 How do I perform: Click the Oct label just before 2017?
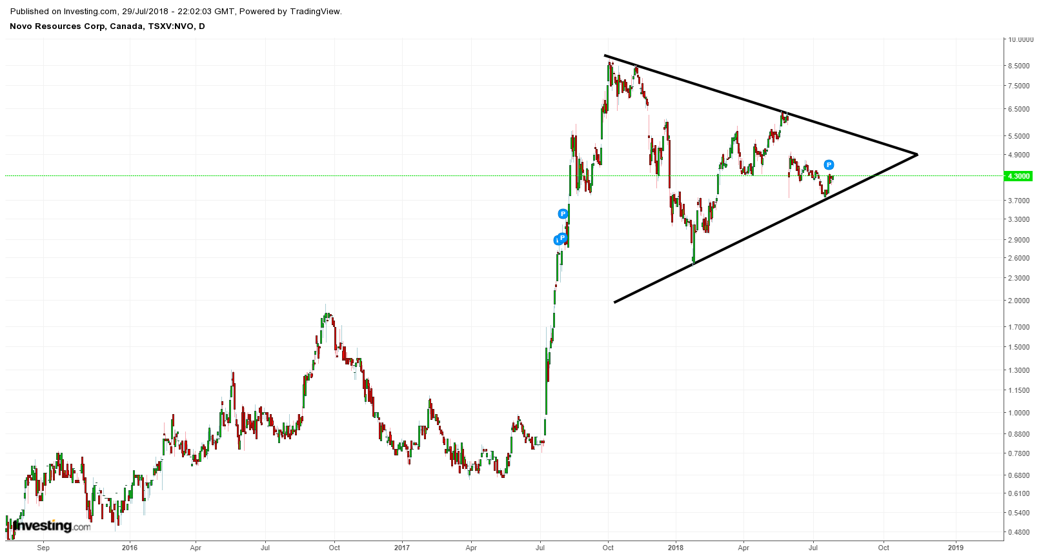pyautogui.click(x=334, y=548)
